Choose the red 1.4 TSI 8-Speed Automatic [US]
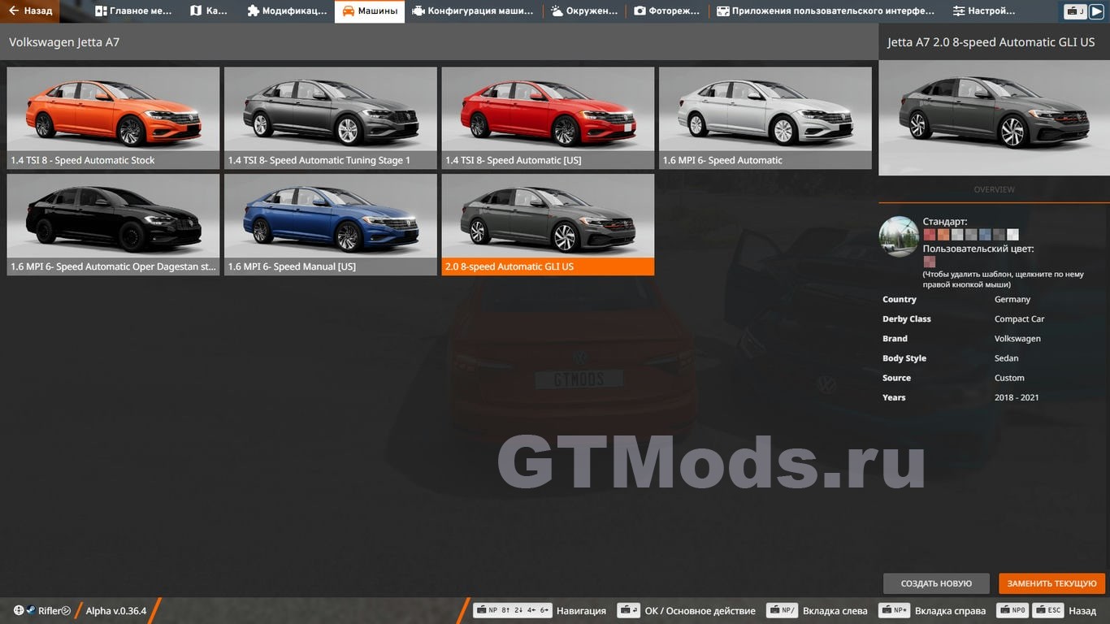The height and width of the screenshot is (624, 1110). click(548, 118)
